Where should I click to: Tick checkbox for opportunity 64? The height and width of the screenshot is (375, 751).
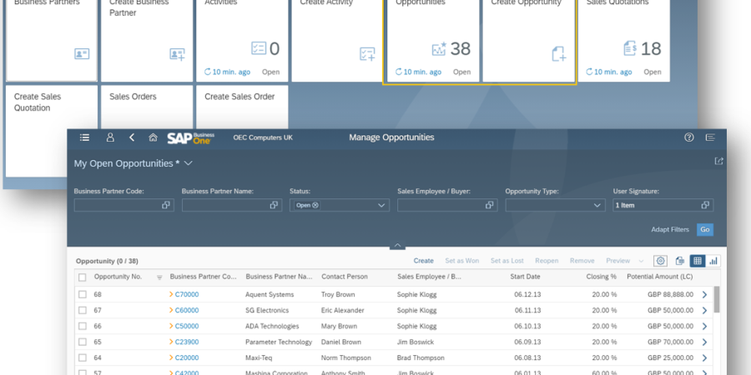click(83, 357)
